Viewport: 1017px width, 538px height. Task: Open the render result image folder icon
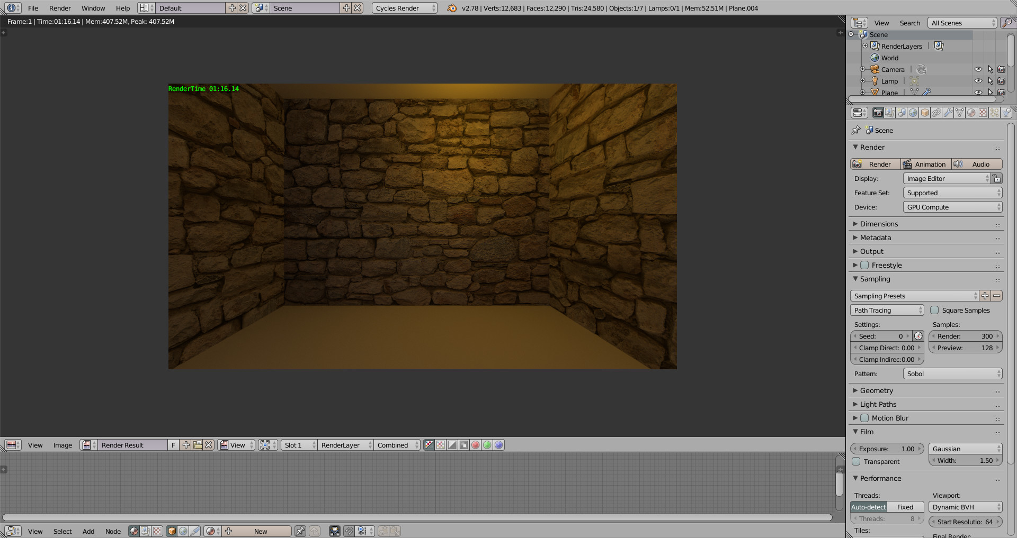tap(198, 445)
